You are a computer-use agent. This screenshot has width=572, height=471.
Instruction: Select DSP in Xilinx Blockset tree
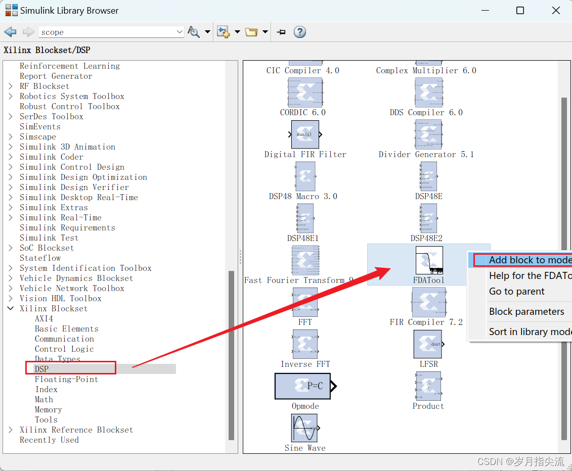[x=41, y=369]
